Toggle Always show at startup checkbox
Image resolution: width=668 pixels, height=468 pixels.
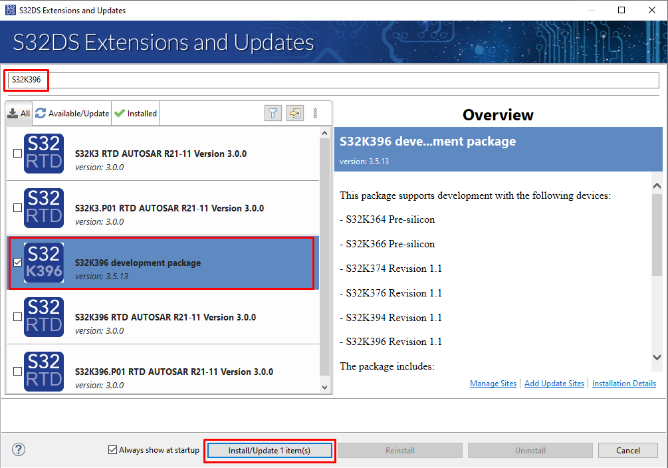click(x=112, y=449)
